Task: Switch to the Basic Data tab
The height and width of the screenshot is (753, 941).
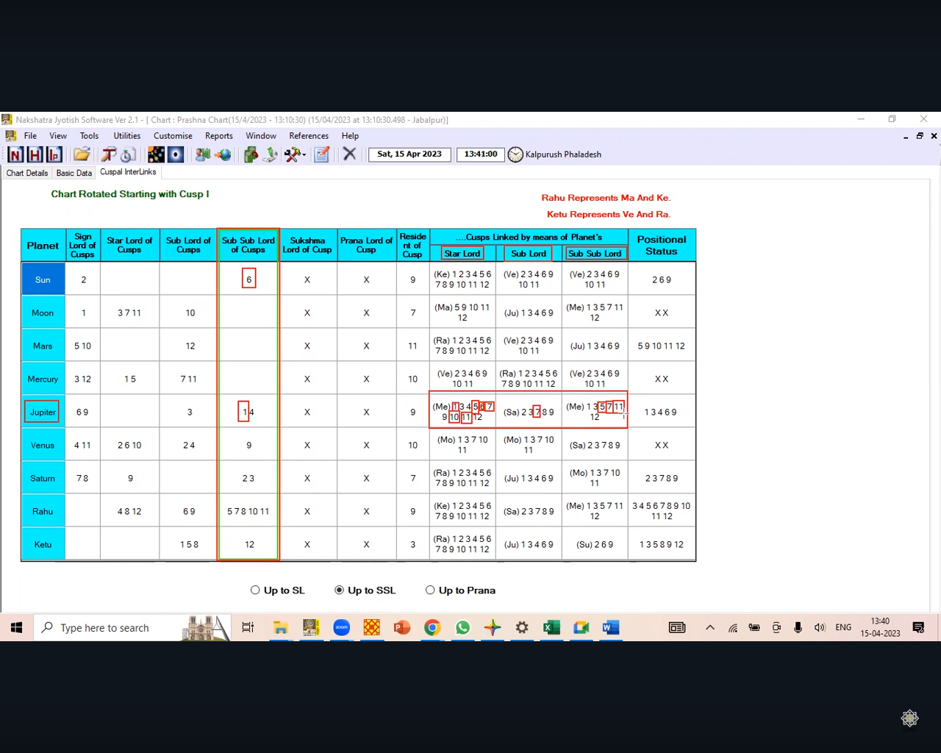Action: pos(74,173)
